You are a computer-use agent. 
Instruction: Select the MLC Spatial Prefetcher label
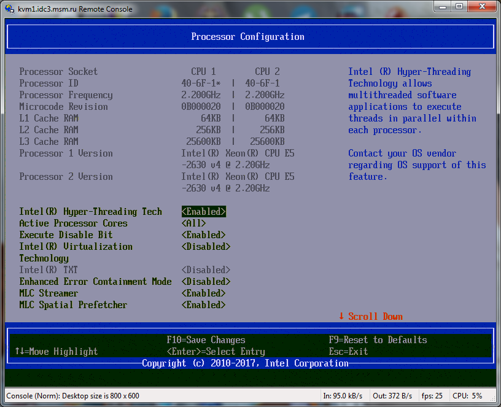tap(73, 304)
